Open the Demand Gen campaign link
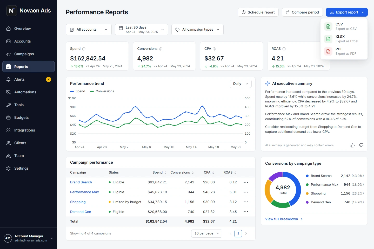This screenshot has height=249, width=374. (81, 212)
